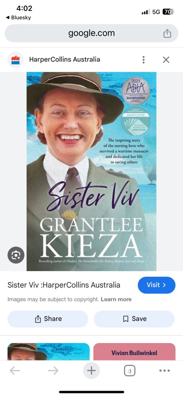Close the image preview panel
The width and height of the screenshot is (183, 397).
[x=166, y=60]
